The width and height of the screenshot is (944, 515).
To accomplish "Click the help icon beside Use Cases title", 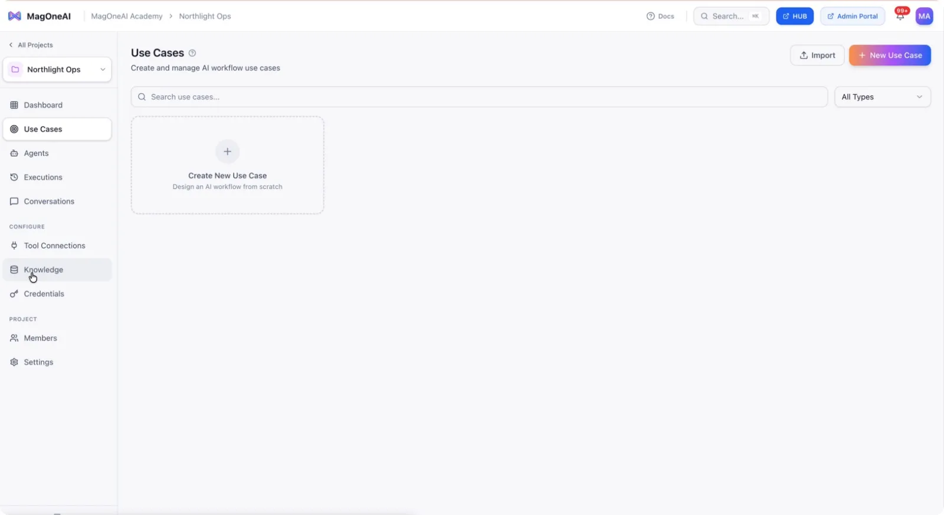I will pos(192,53).
